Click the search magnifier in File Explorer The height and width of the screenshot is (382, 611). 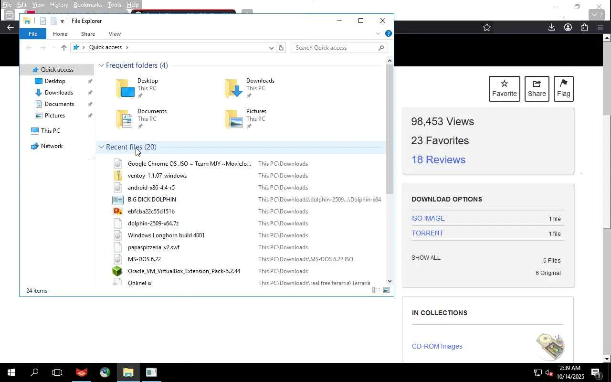(381, 48)
